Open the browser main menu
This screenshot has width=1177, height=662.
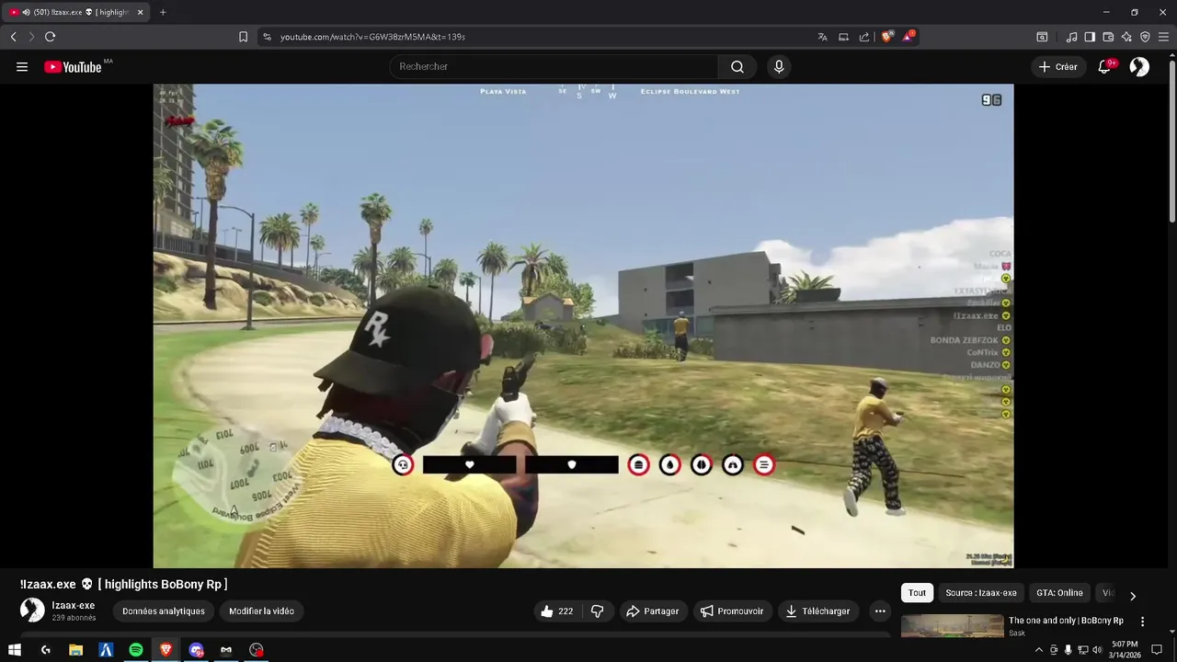coord(1163,37)
